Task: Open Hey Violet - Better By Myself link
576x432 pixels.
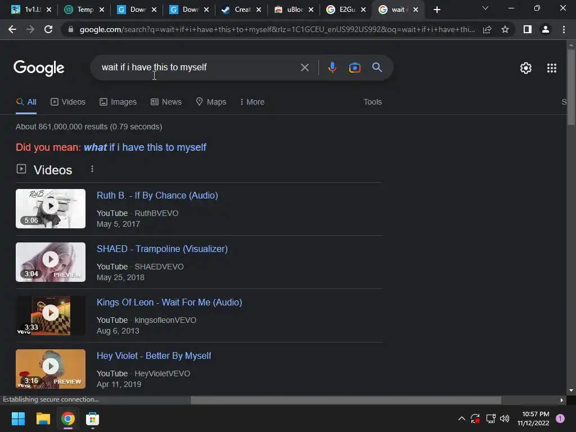Action: pyautogui.click(x=154, y=355)
